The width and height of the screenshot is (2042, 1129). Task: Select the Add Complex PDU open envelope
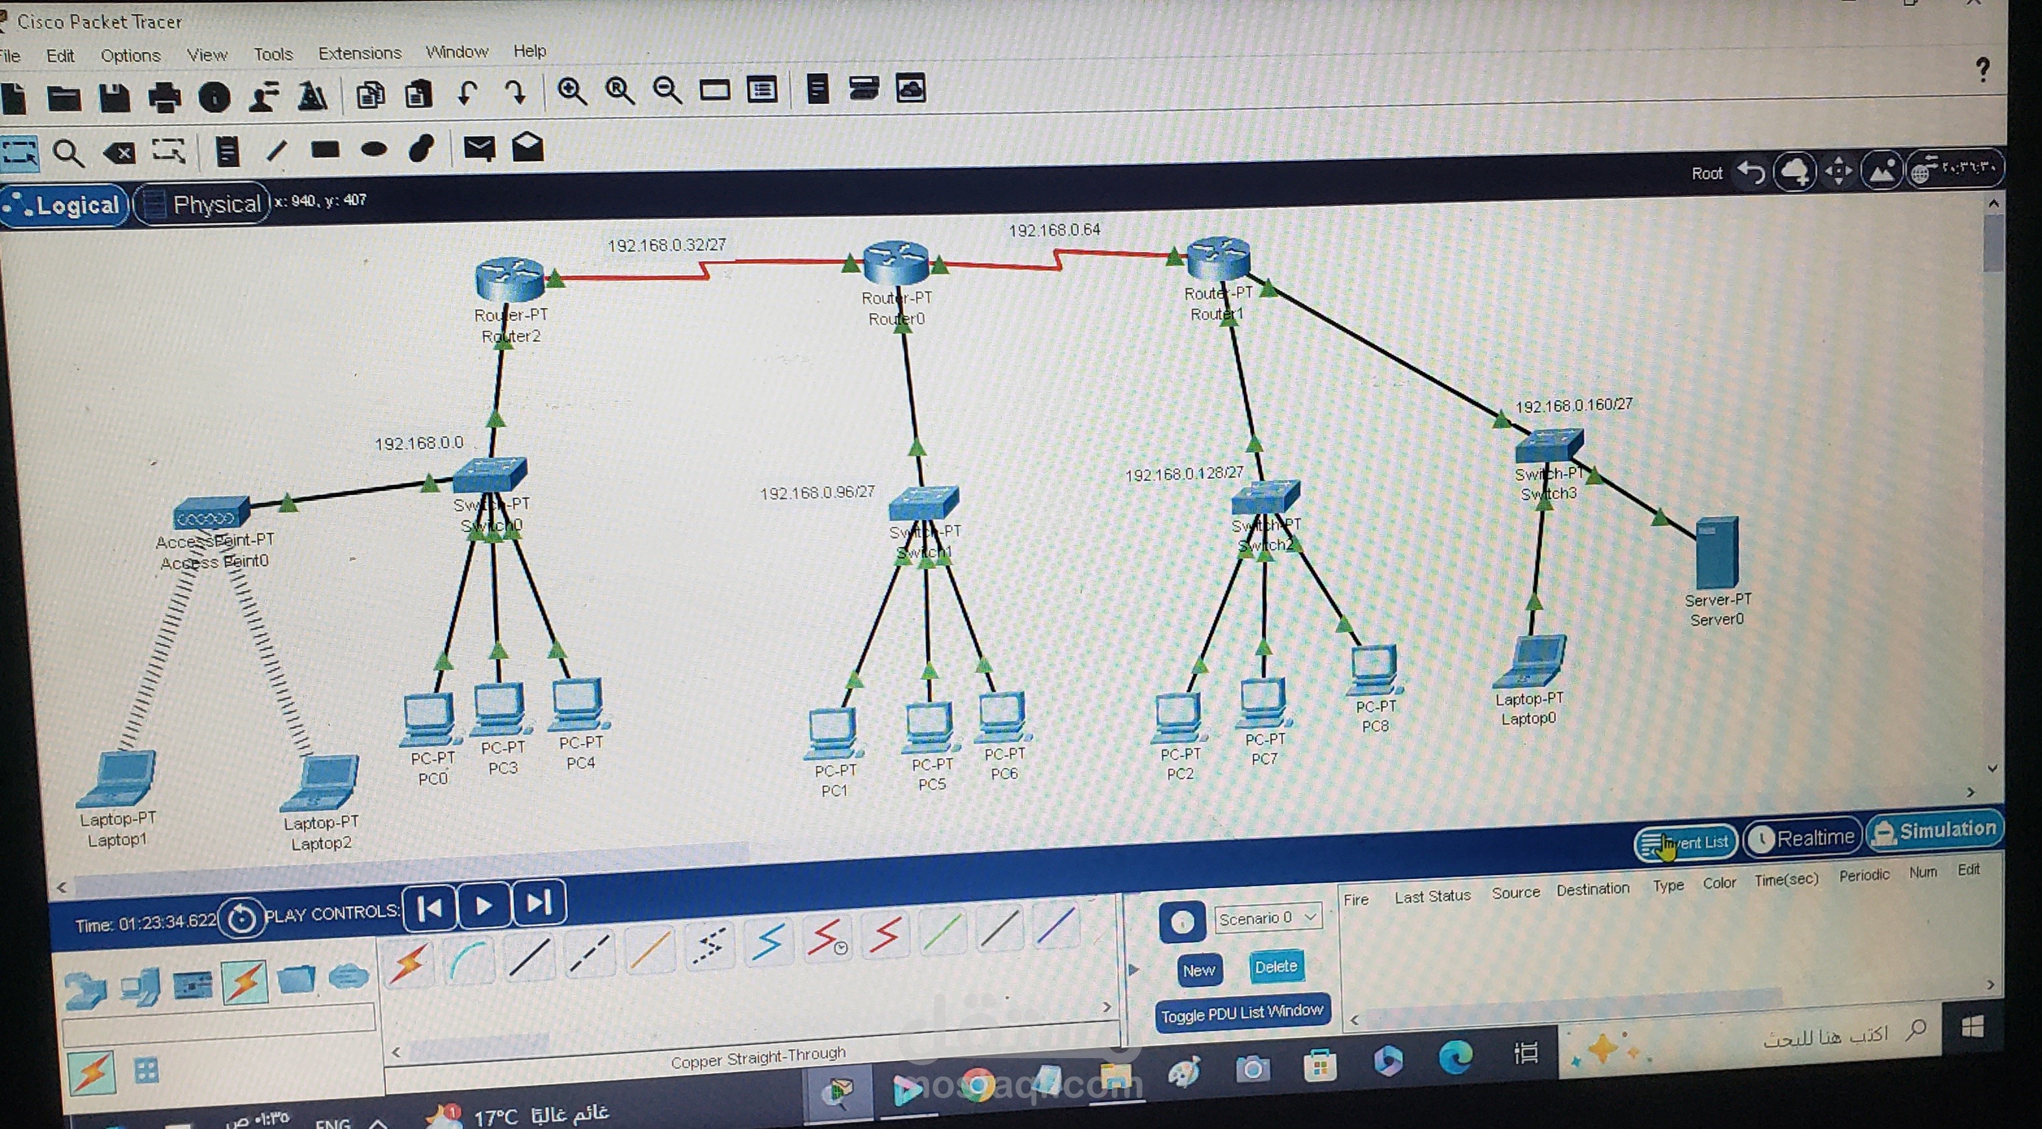click(528, 147)
